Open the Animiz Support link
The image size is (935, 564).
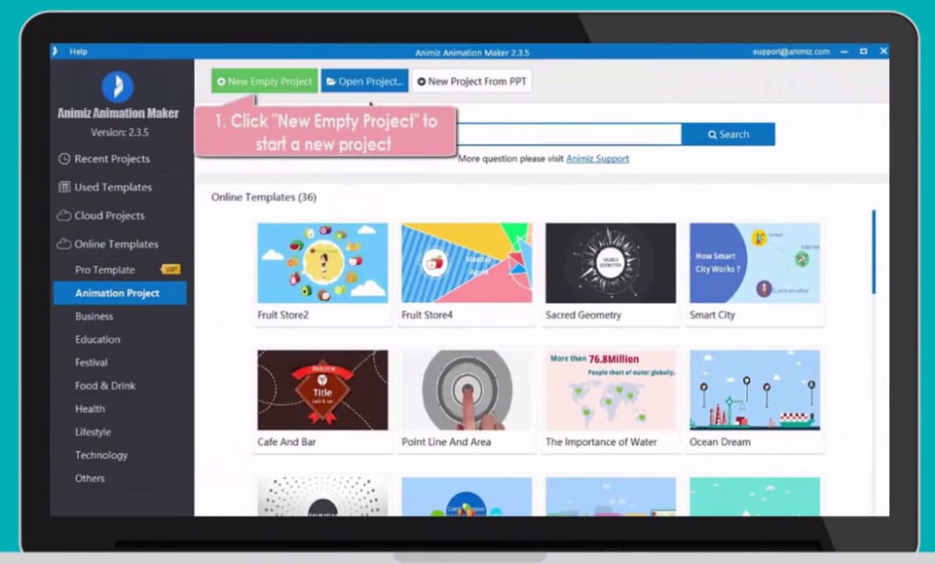click(598, 159)
